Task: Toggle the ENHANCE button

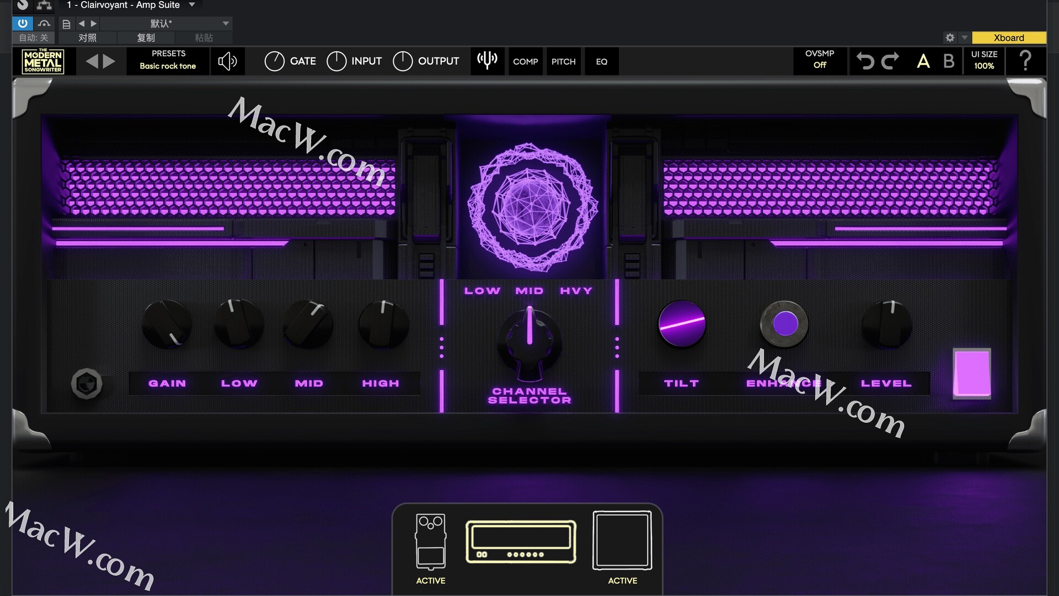Action: 784,324
